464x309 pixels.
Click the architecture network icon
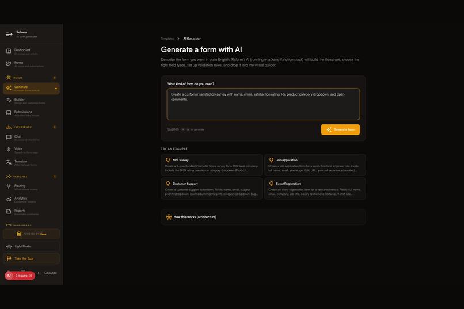click(169, 217)
